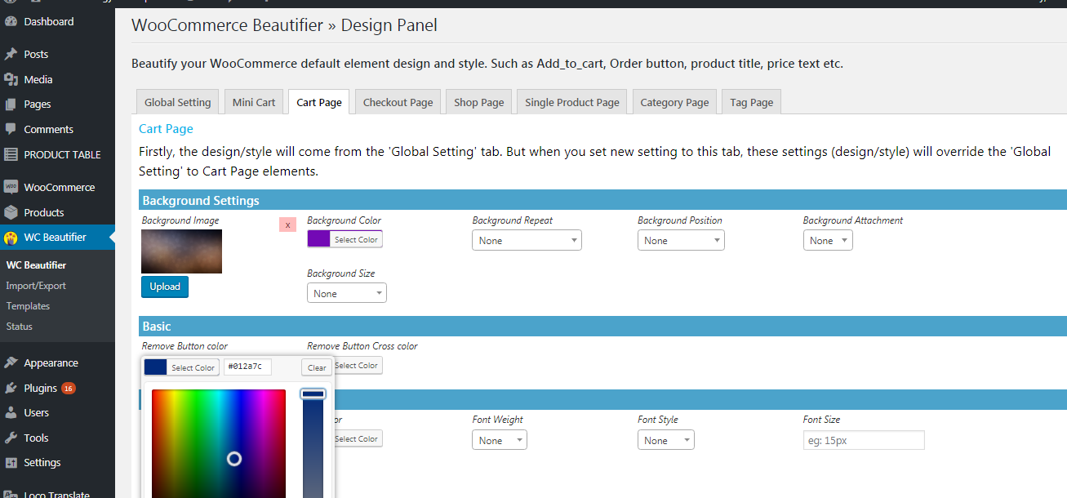Image resolution: width=1067 pixels, height=498 pixels.
Task: Open the Status submenu link
Action: point(20,327)
